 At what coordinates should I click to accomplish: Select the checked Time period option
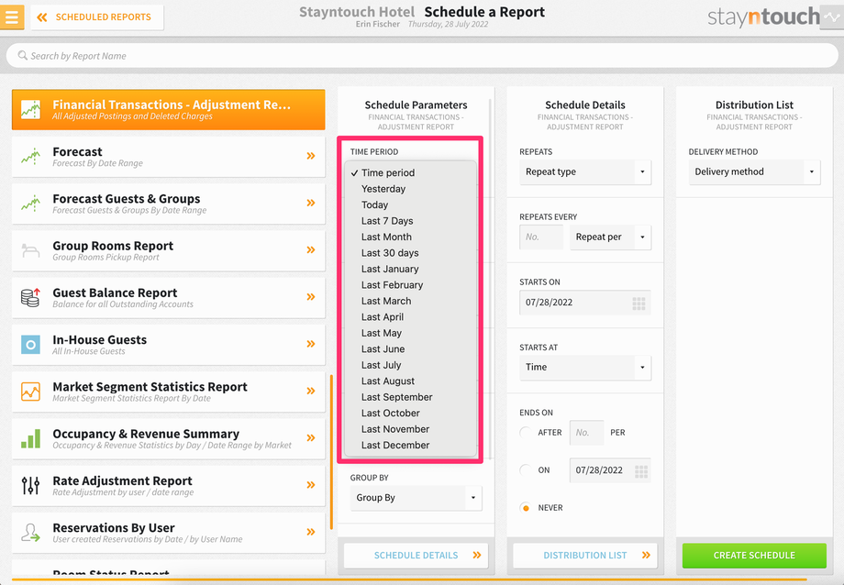pos(410,172)
